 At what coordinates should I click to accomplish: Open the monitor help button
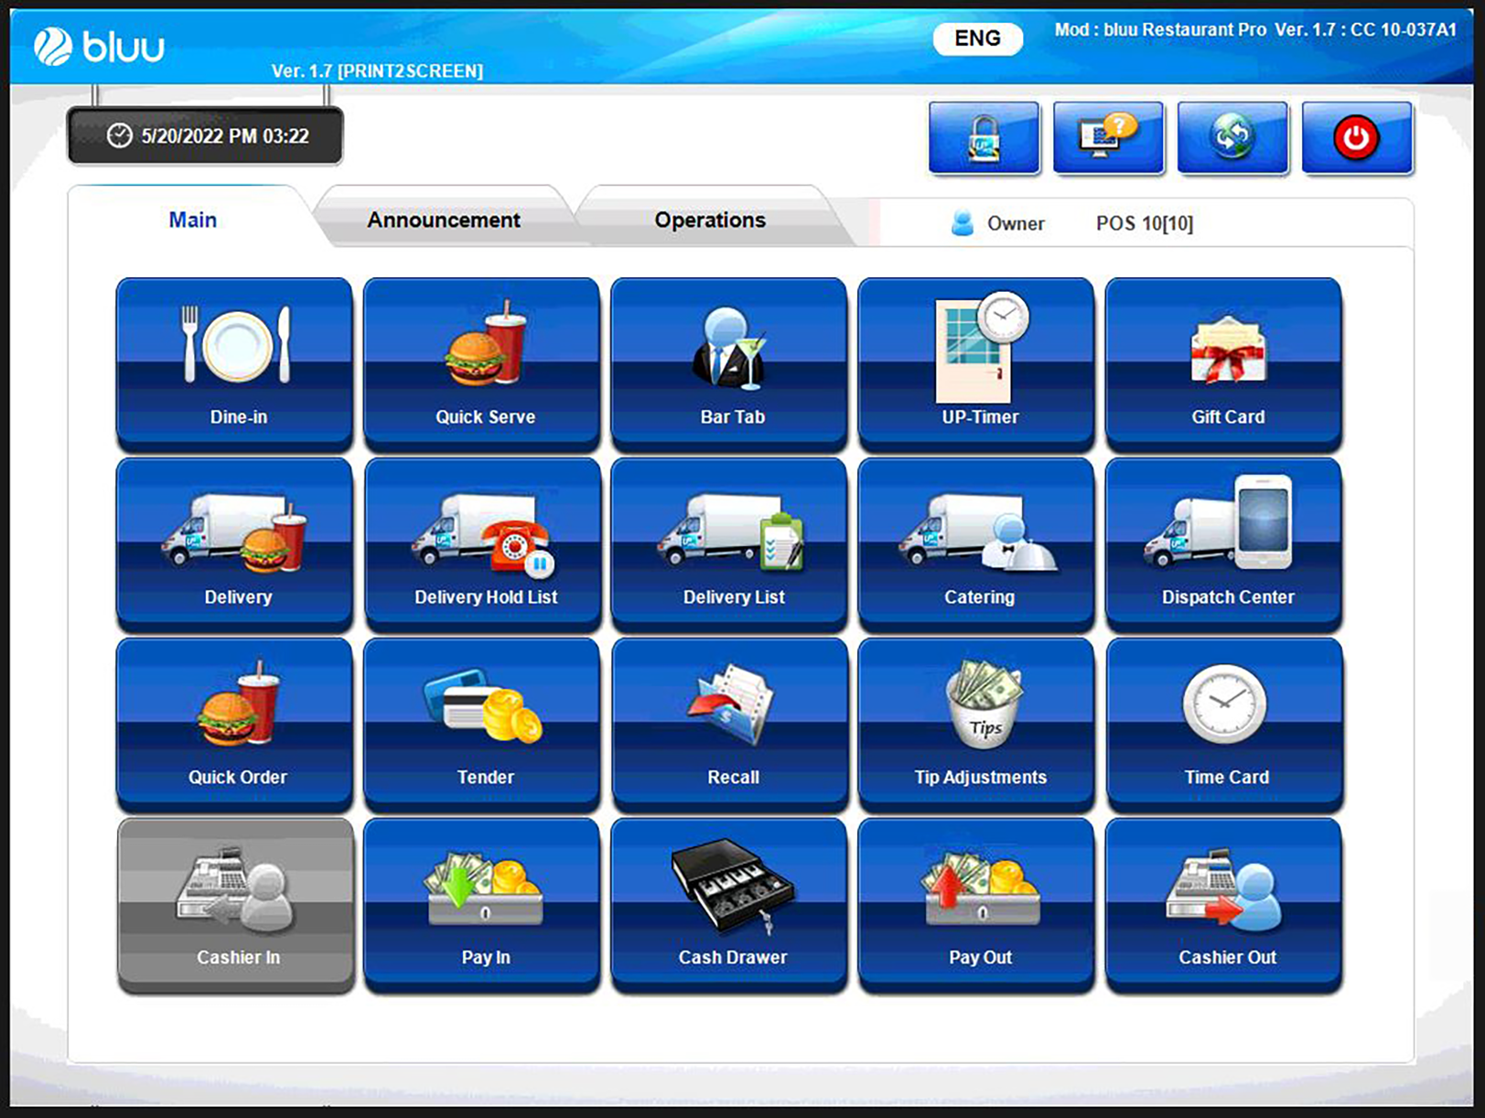(1108, 137)
